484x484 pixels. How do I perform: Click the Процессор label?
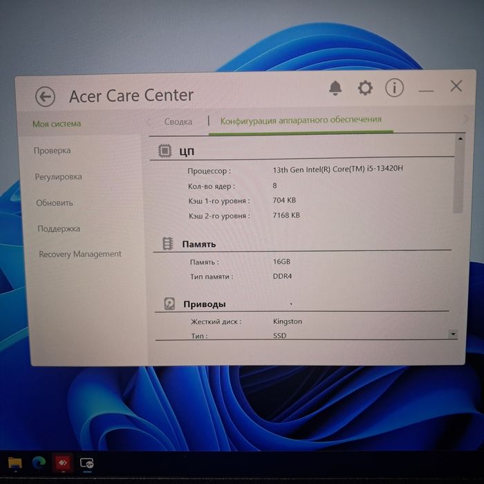pos(209,171)
